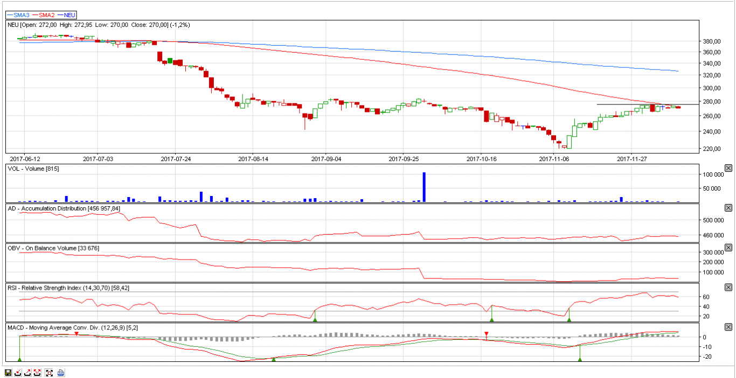Image resolution: width=736 pixels, height=378 pixels.
Task: Click the 500 000 AD axis label
Action: 713,220
